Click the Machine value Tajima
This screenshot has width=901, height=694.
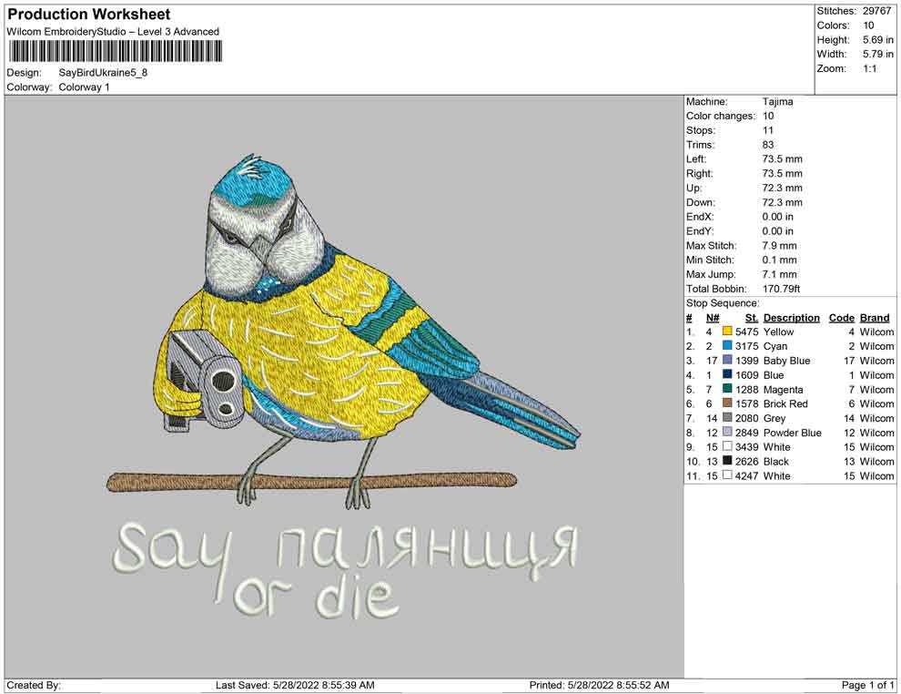(777, 102)
